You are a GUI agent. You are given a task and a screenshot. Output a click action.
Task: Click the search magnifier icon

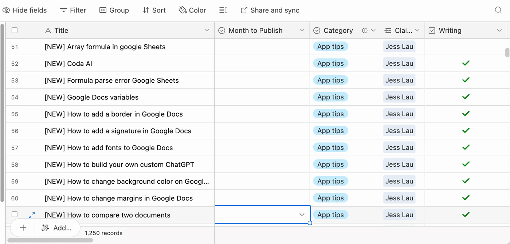[498, 10]
